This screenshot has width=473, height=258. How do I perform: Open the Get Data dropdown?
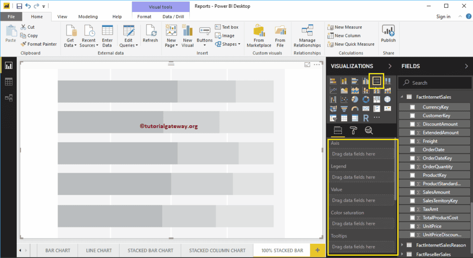click(70, 37)
